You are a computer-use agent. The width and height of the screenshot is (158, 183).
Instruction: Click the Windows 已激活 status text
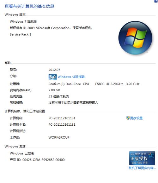22,153
